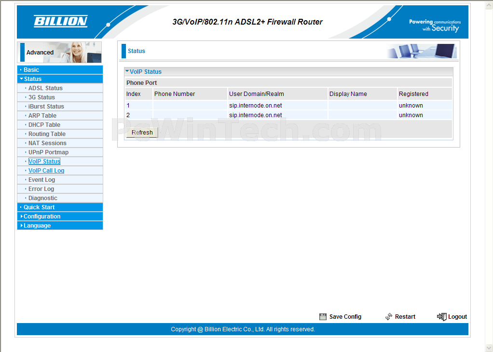Click the Logout link text
This screenshot has width=493, height=352.
pos(457,317)
